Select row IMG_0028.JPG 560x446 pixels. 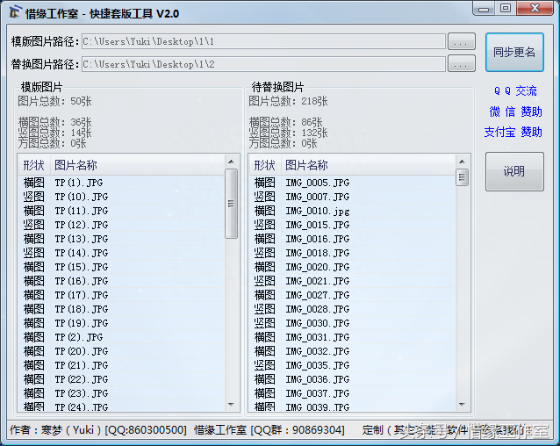click(352, 309)
